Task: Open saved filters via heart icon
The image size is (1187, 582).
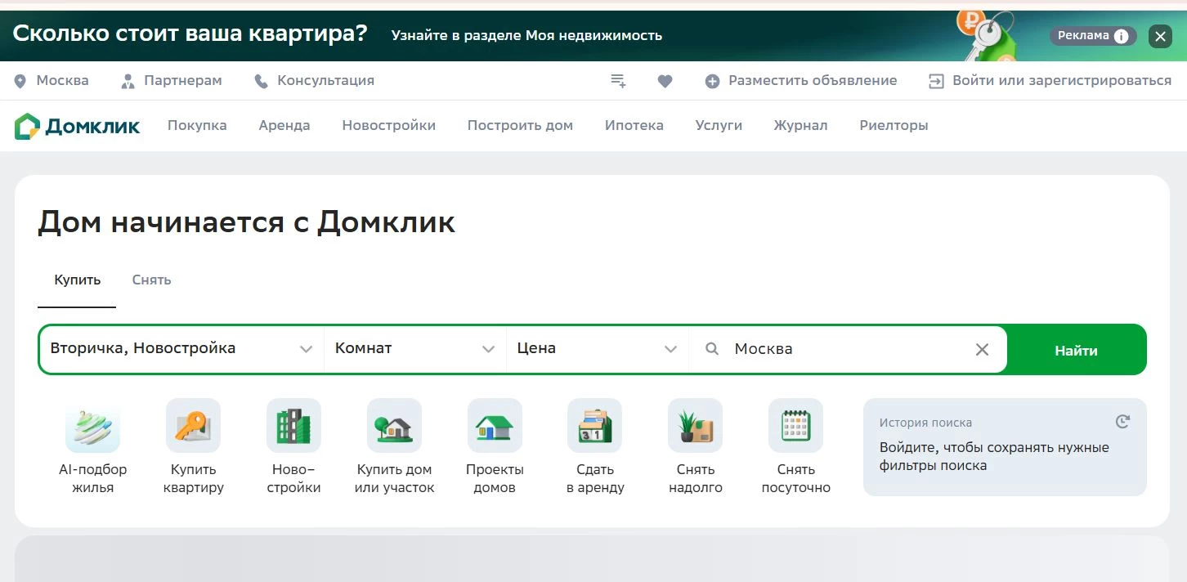Action: [x=665, y=80]
